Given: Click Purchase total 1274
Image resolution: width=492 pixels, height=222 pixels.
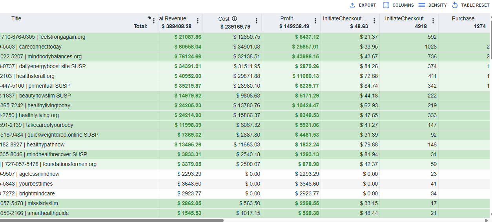Looking at the screenshot, I should click(479, 26).
